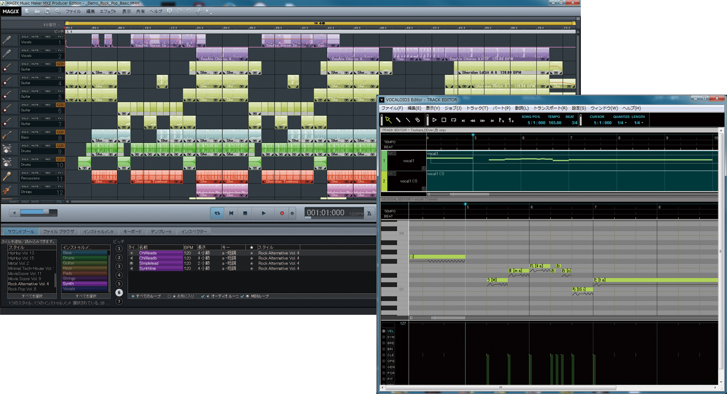Open recording settings gear beside Record button
This screenshot has width=727, height=394.
(292, 213)
